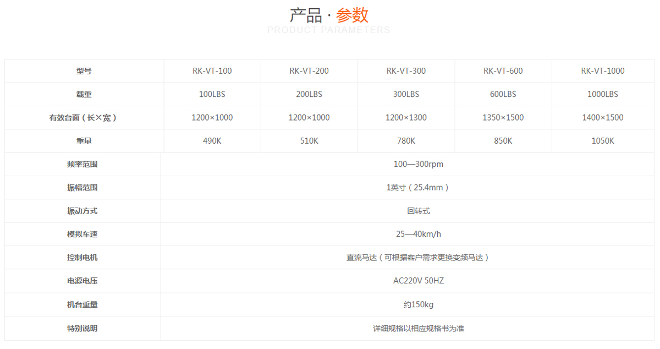The height and width of the screenshot is (349, 660).
Task: Click the 1400×1500 table size cell
Action: 603,117
